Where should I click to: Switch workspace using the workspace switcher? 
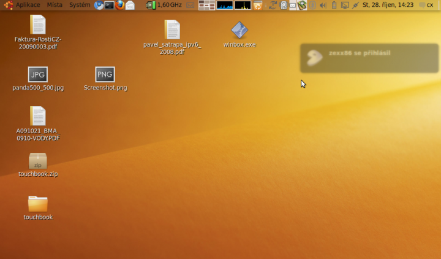(207, 5)
